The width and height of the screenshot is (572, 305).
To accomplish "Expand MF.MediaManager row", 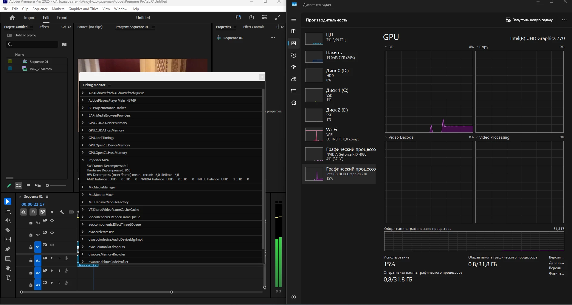I will point(83,187).
